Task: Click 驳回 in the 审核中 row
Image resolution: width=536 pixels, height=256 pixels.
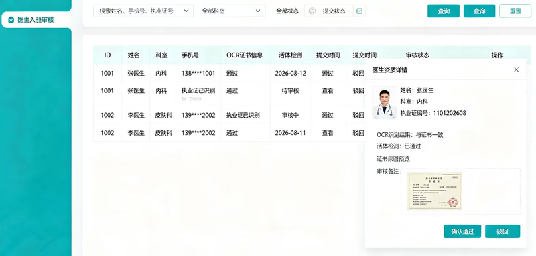Action: click(x=358, y=115)
